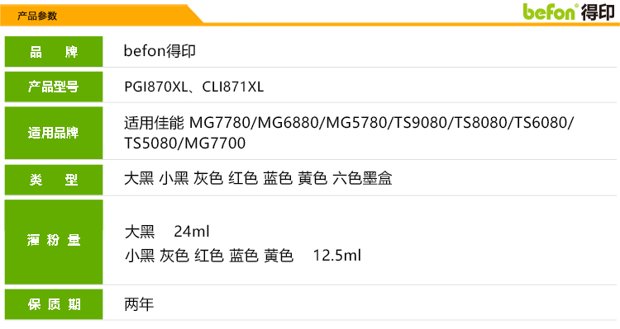Screen dimensions: 620x329
Task: Click the 六色墨盒 type text
Action: pyautogui.click(x=362, y=178)
